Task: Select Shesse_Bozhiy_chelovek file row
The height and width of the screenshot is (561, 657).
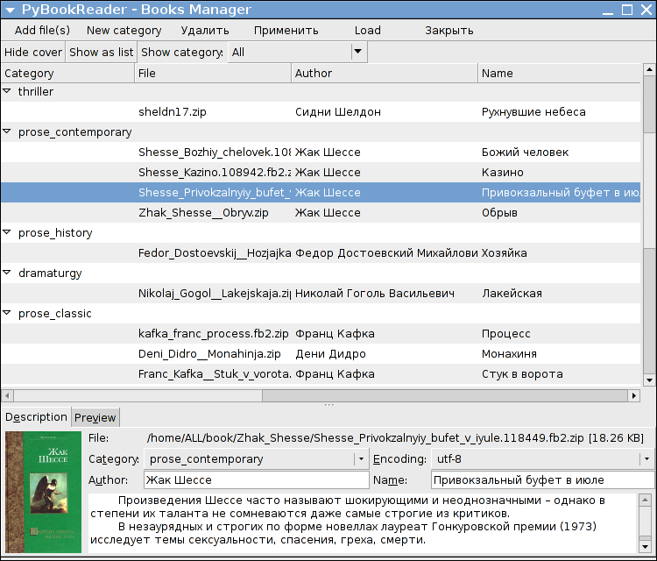Action: (321, 153)
